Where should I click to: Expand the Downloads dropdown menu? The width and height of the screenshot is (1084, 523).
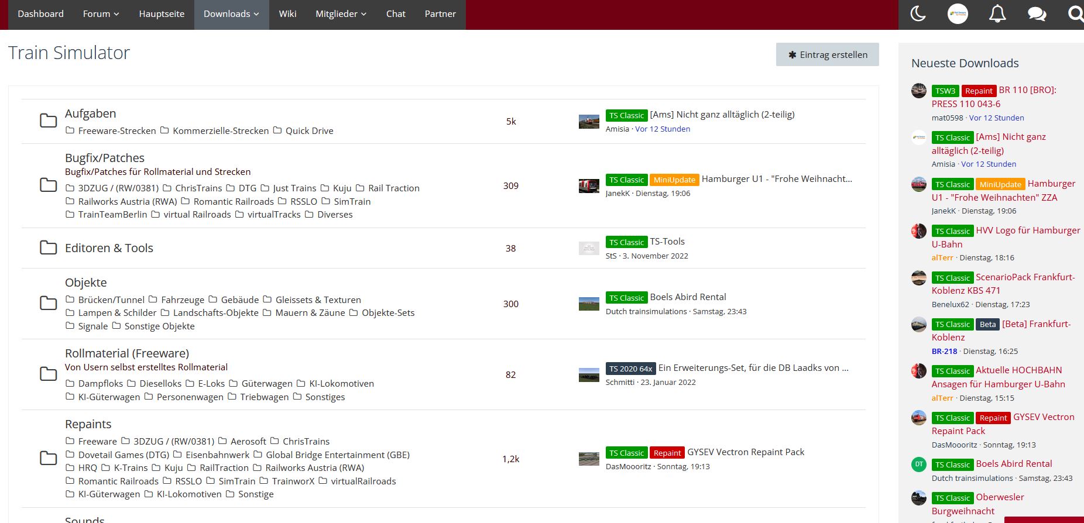[231, 14]
